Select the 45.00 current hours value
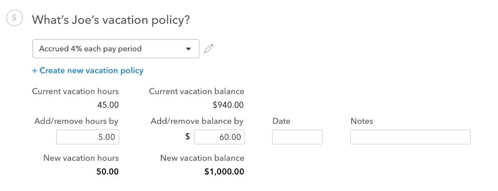Viewport: 498px width, 191px height. click(x=108, y=105)
